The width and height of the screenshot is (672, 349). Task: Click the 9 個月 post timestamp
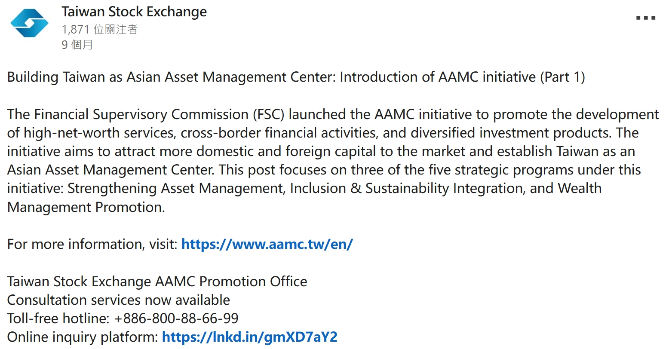pos(77,45)
